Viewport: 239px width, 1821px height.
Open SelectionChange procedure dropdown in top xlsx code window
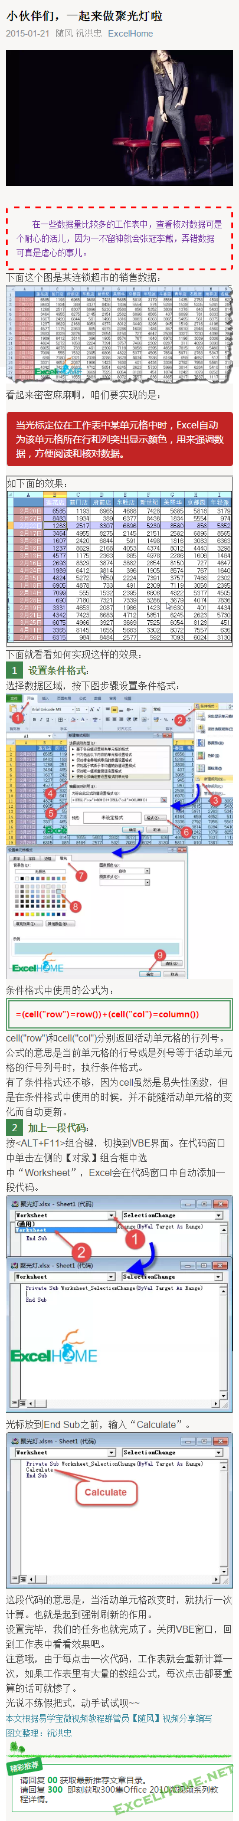[x=218, y=1215]
